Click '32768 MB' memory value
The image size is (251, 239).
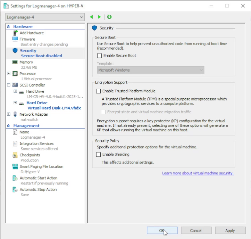click(x=29, y=67)
